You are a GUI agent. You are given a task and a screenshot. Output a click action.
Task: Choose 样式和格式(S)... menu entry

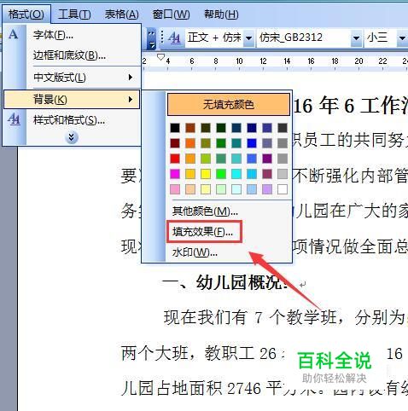73,120
